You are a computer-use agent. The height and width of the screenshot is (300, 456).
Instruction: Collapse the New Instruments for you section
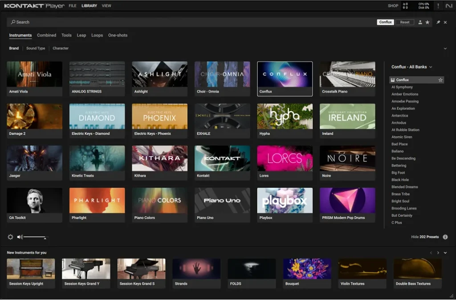[x=445, y=253]
